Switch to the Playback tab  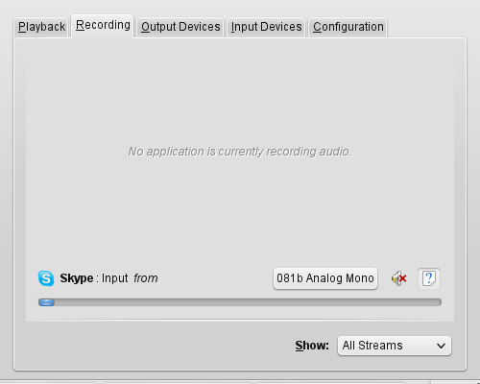tap(41, 27)
